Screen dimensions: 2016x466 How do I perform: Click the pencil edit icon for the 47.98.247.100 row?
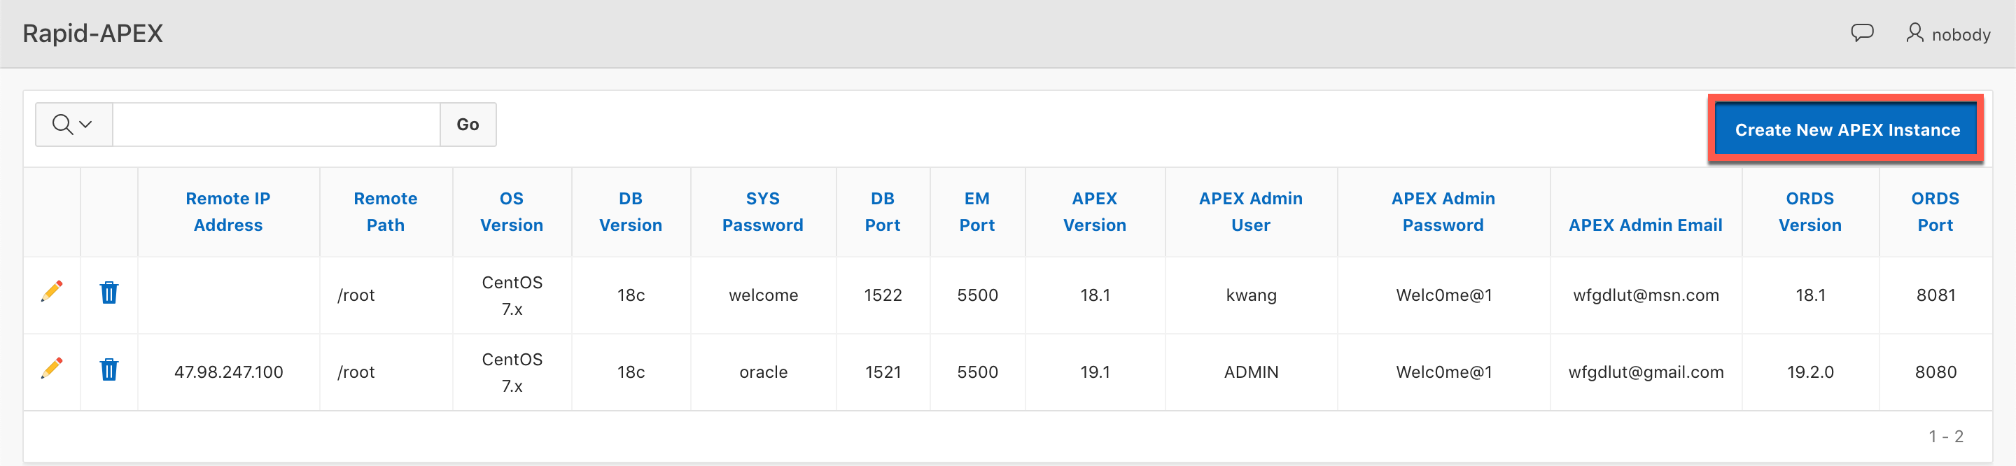[52, 369]
